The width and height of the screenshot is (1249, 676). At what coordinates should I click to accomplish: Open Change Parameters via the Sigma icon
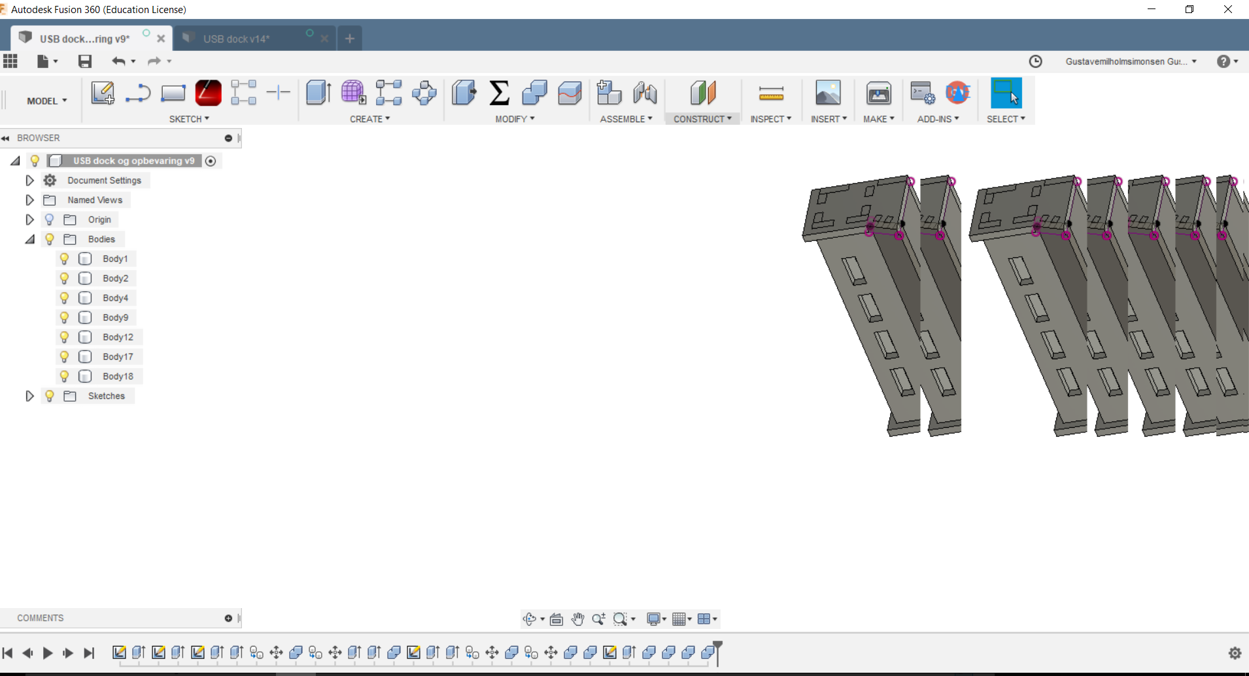[x=499, y=93]
